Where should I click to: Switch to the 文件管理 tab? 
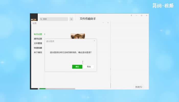(x=38, y=43)
